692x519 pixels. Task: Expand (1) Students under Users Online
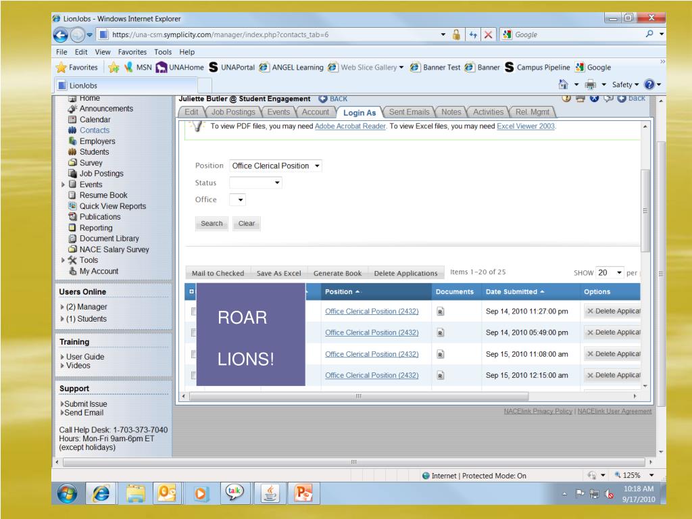(61, 319)
